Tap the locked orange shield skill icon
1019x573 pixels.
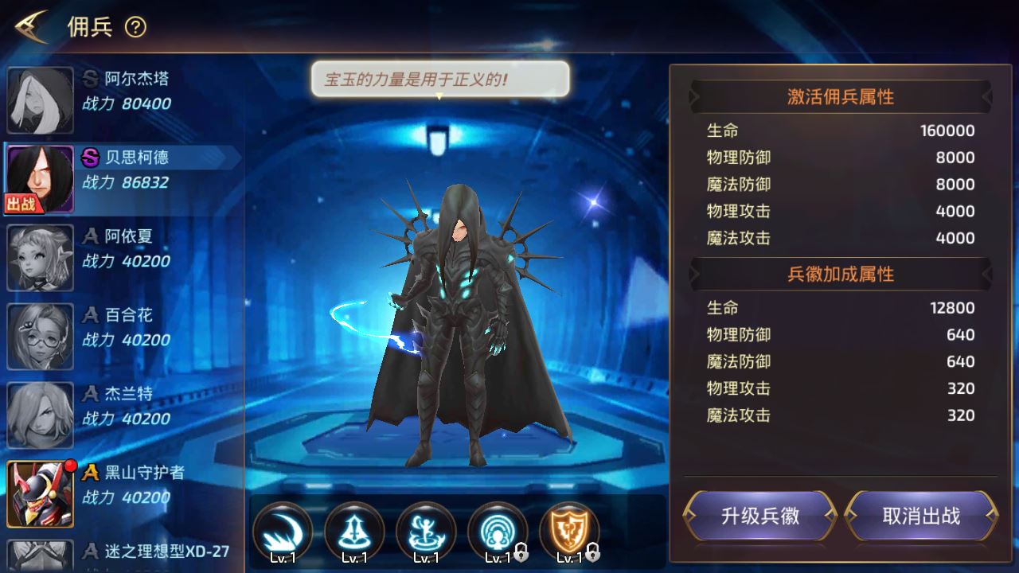569,532
